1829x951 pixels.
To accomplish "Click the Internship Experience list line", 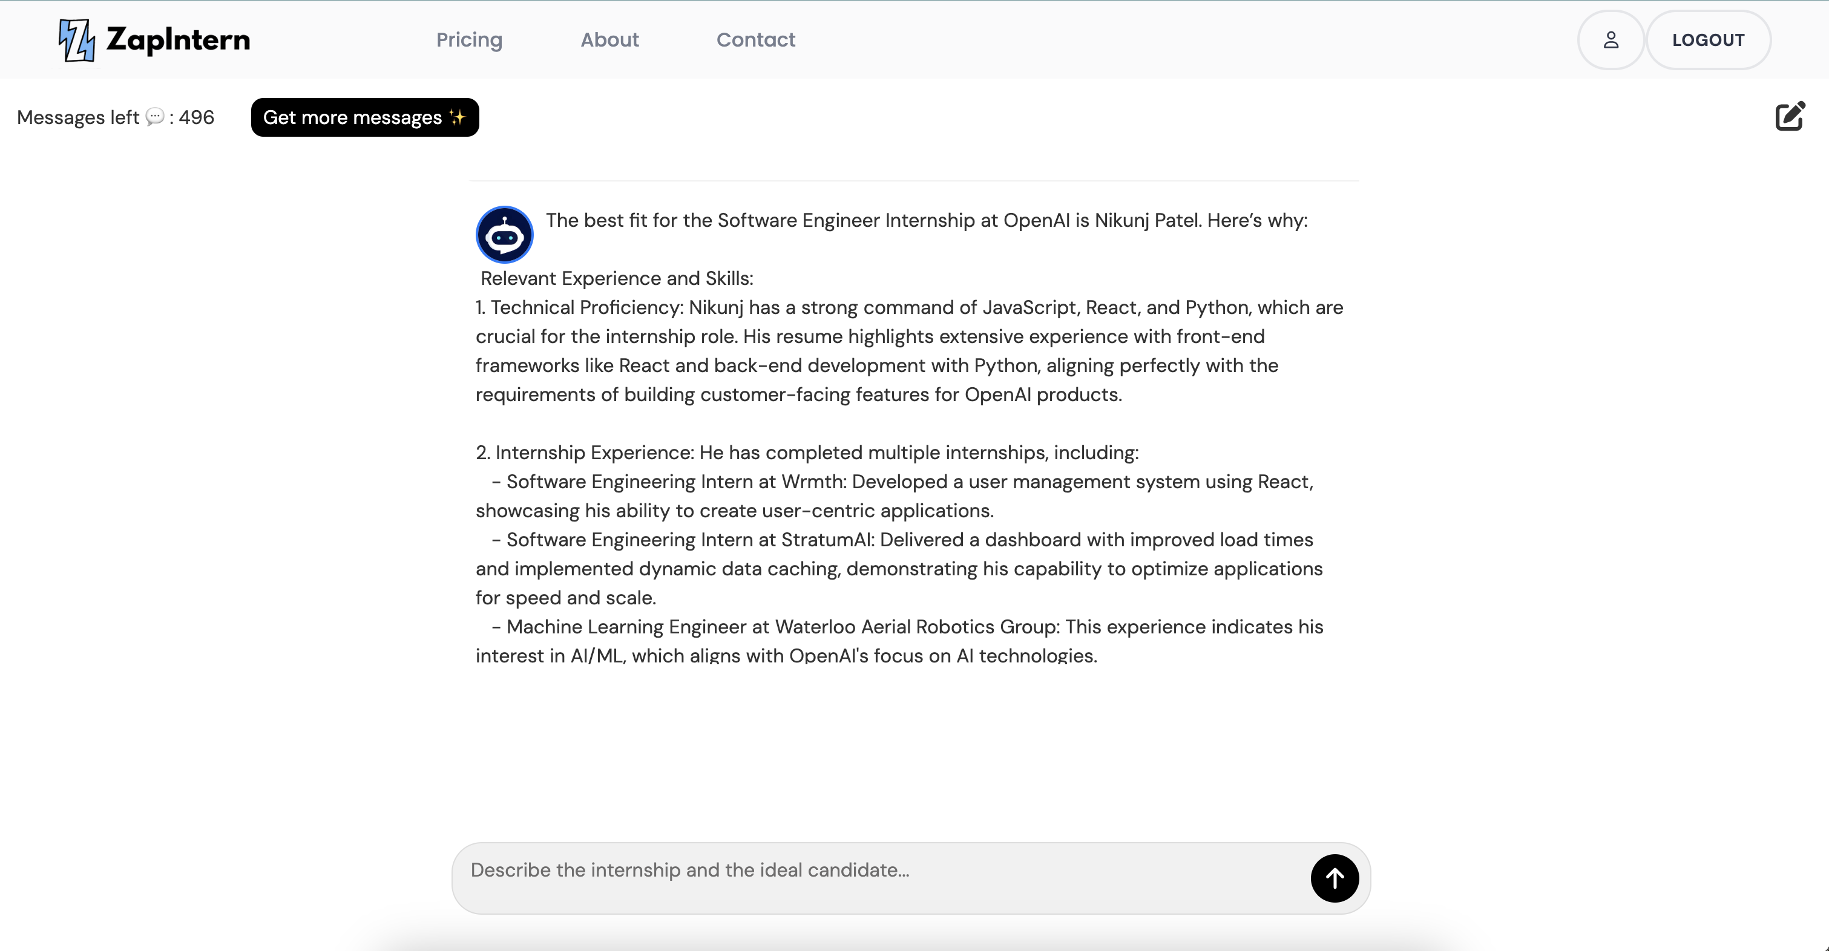I will tap(807, 453).
